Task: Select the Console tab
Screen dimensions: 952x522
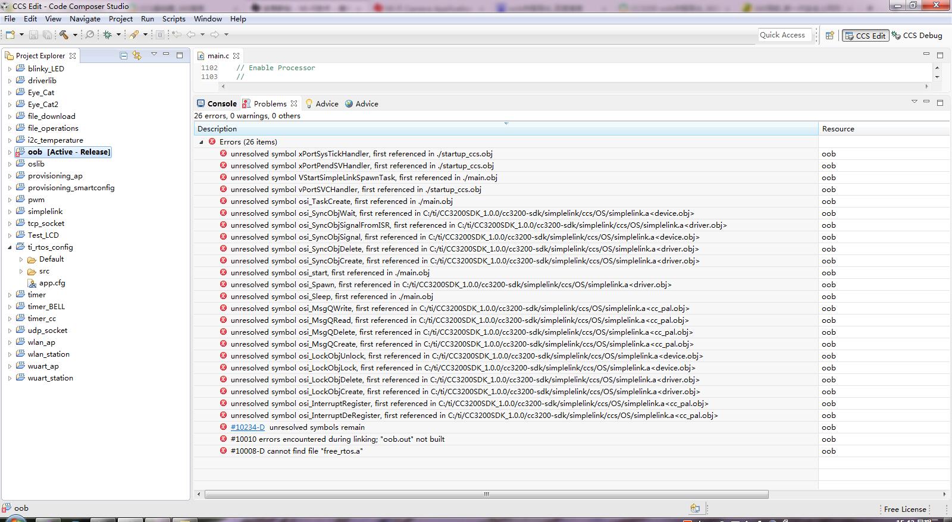Action: coord(217,103)
